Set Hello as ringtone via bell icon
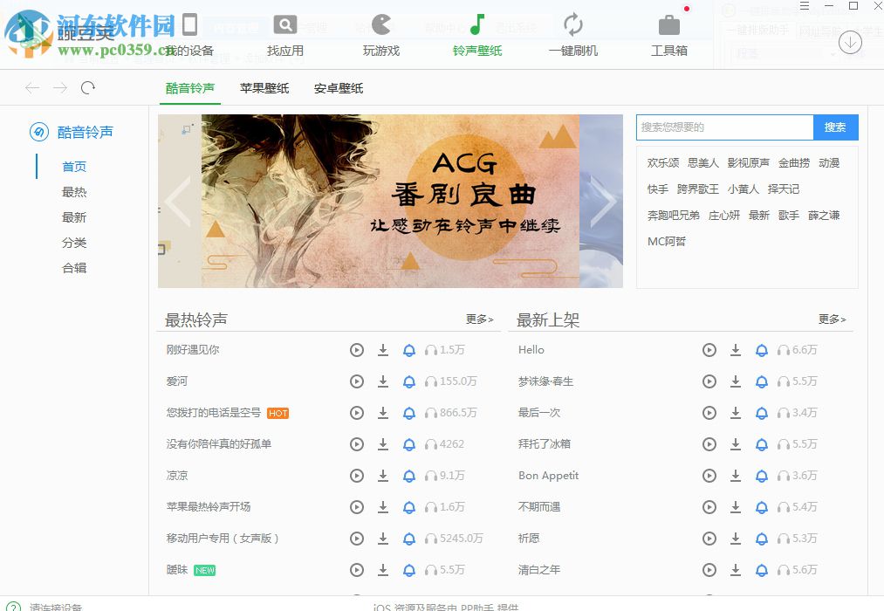This screenshot has width=884, height=611. [x=762, y=350]
